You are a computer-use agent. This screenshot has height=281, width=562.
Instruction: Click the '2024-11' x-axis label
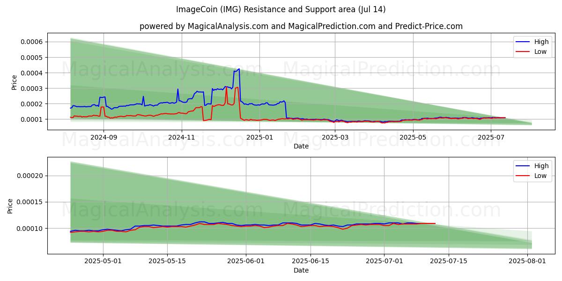coord(181,138)
